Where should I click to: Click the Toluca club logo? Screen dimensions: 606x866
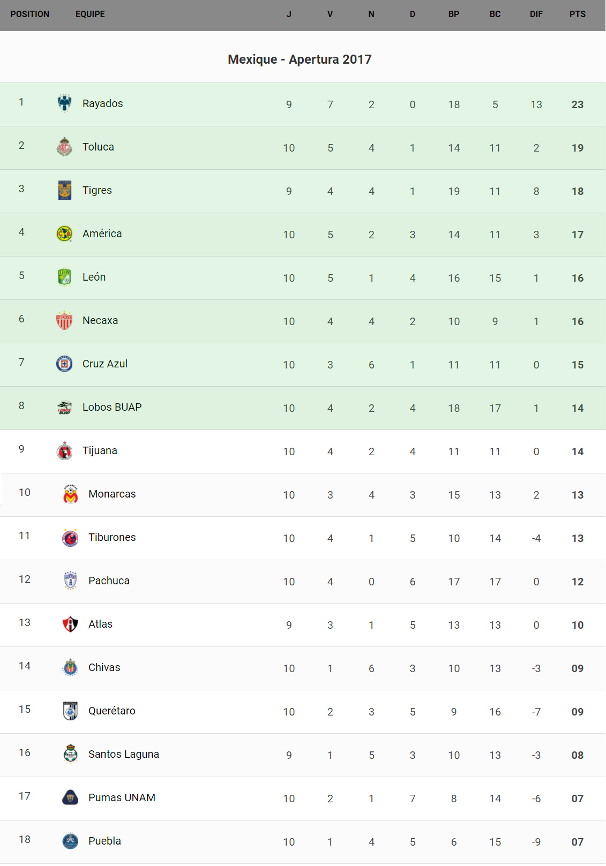pyautogui.click(x=64, y=147)
